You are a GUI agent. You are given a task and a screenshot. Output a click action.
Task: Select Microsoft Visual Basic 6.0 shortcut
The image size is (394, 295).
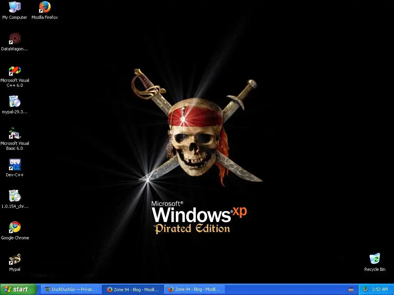pos(15,139)
